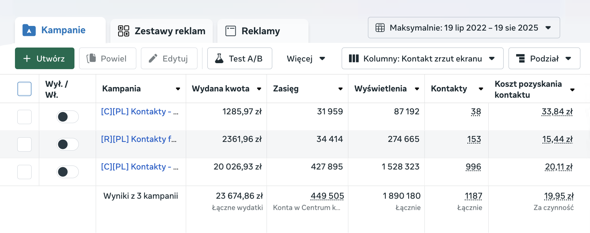Tick the select-all checkbox in table header

24,89
